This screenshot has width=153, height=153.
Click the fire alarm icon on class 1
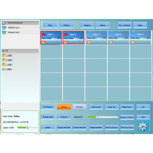43,34
